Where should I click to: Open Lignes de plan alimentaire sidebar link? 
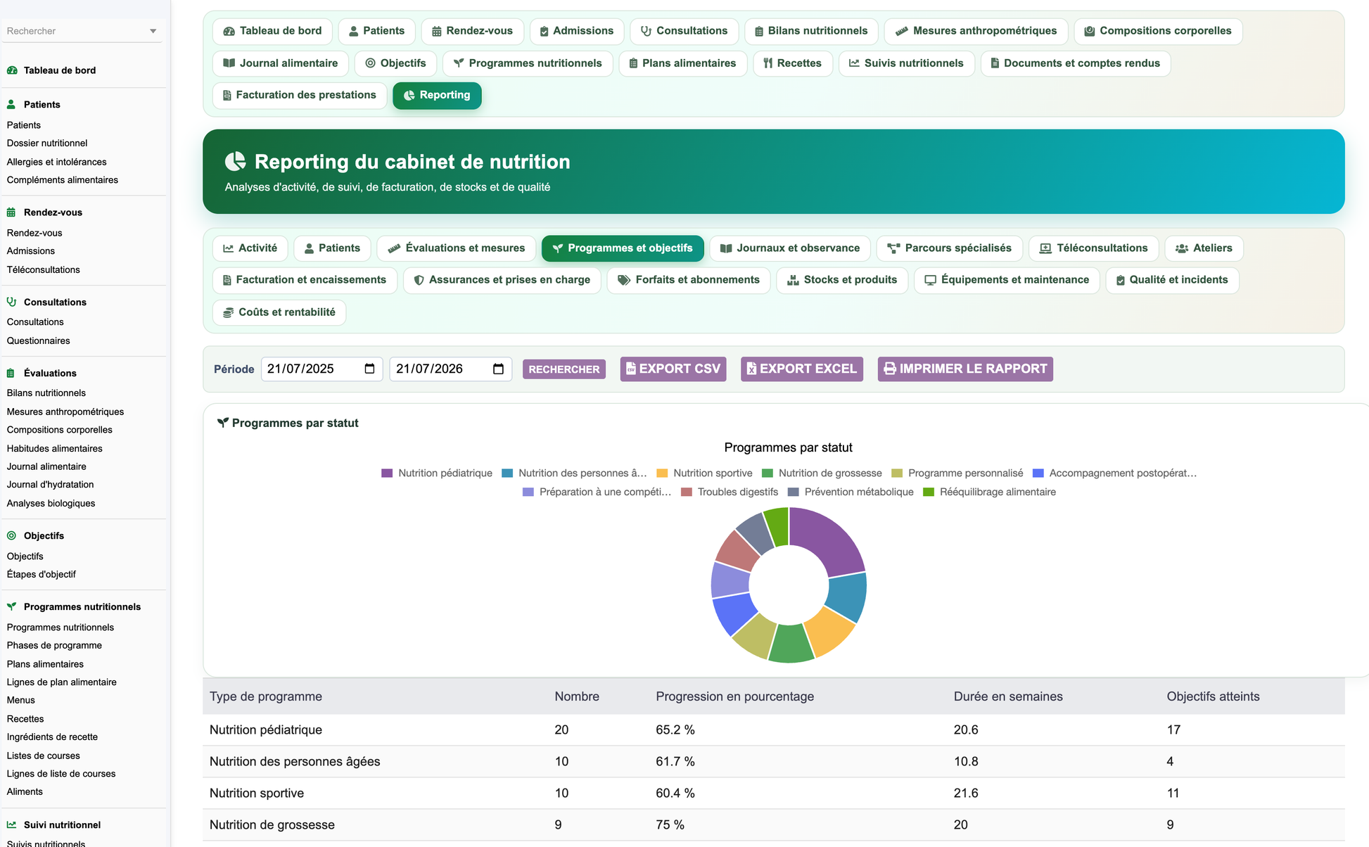coord(62,682)
